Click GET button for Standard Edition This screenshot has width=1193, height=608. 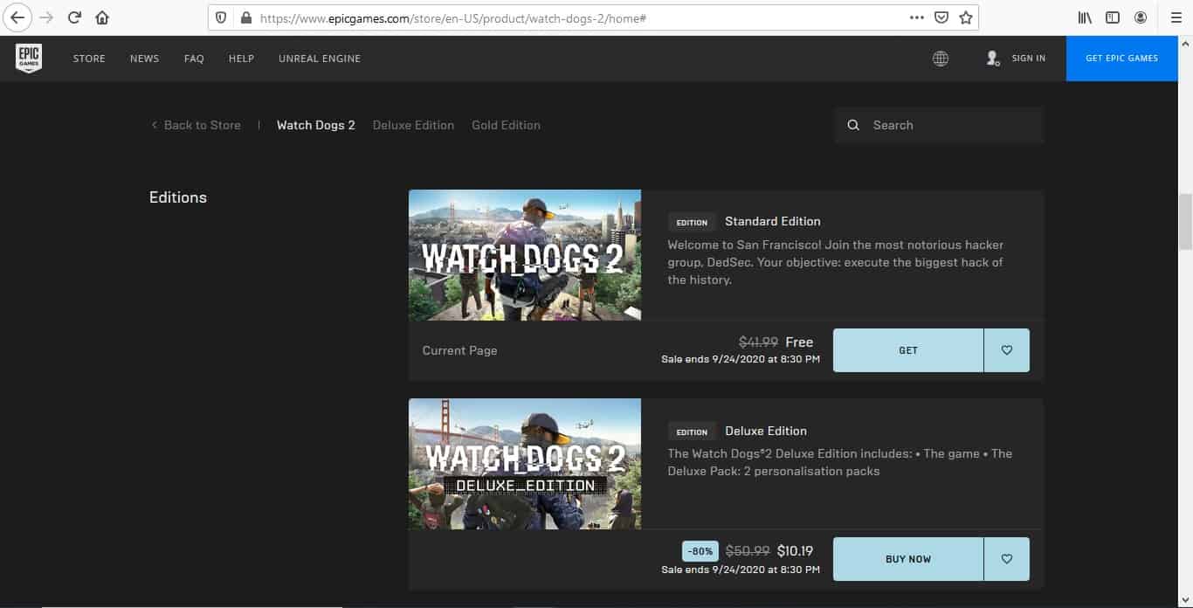click(x=908, y=350)
